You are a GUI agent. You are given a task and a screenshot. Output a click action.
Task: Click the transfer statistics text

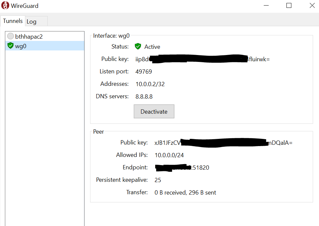(185, 193)
